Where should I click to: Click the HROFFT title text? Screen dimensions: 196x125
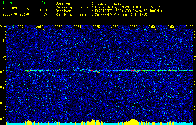[x=19, y=2]
